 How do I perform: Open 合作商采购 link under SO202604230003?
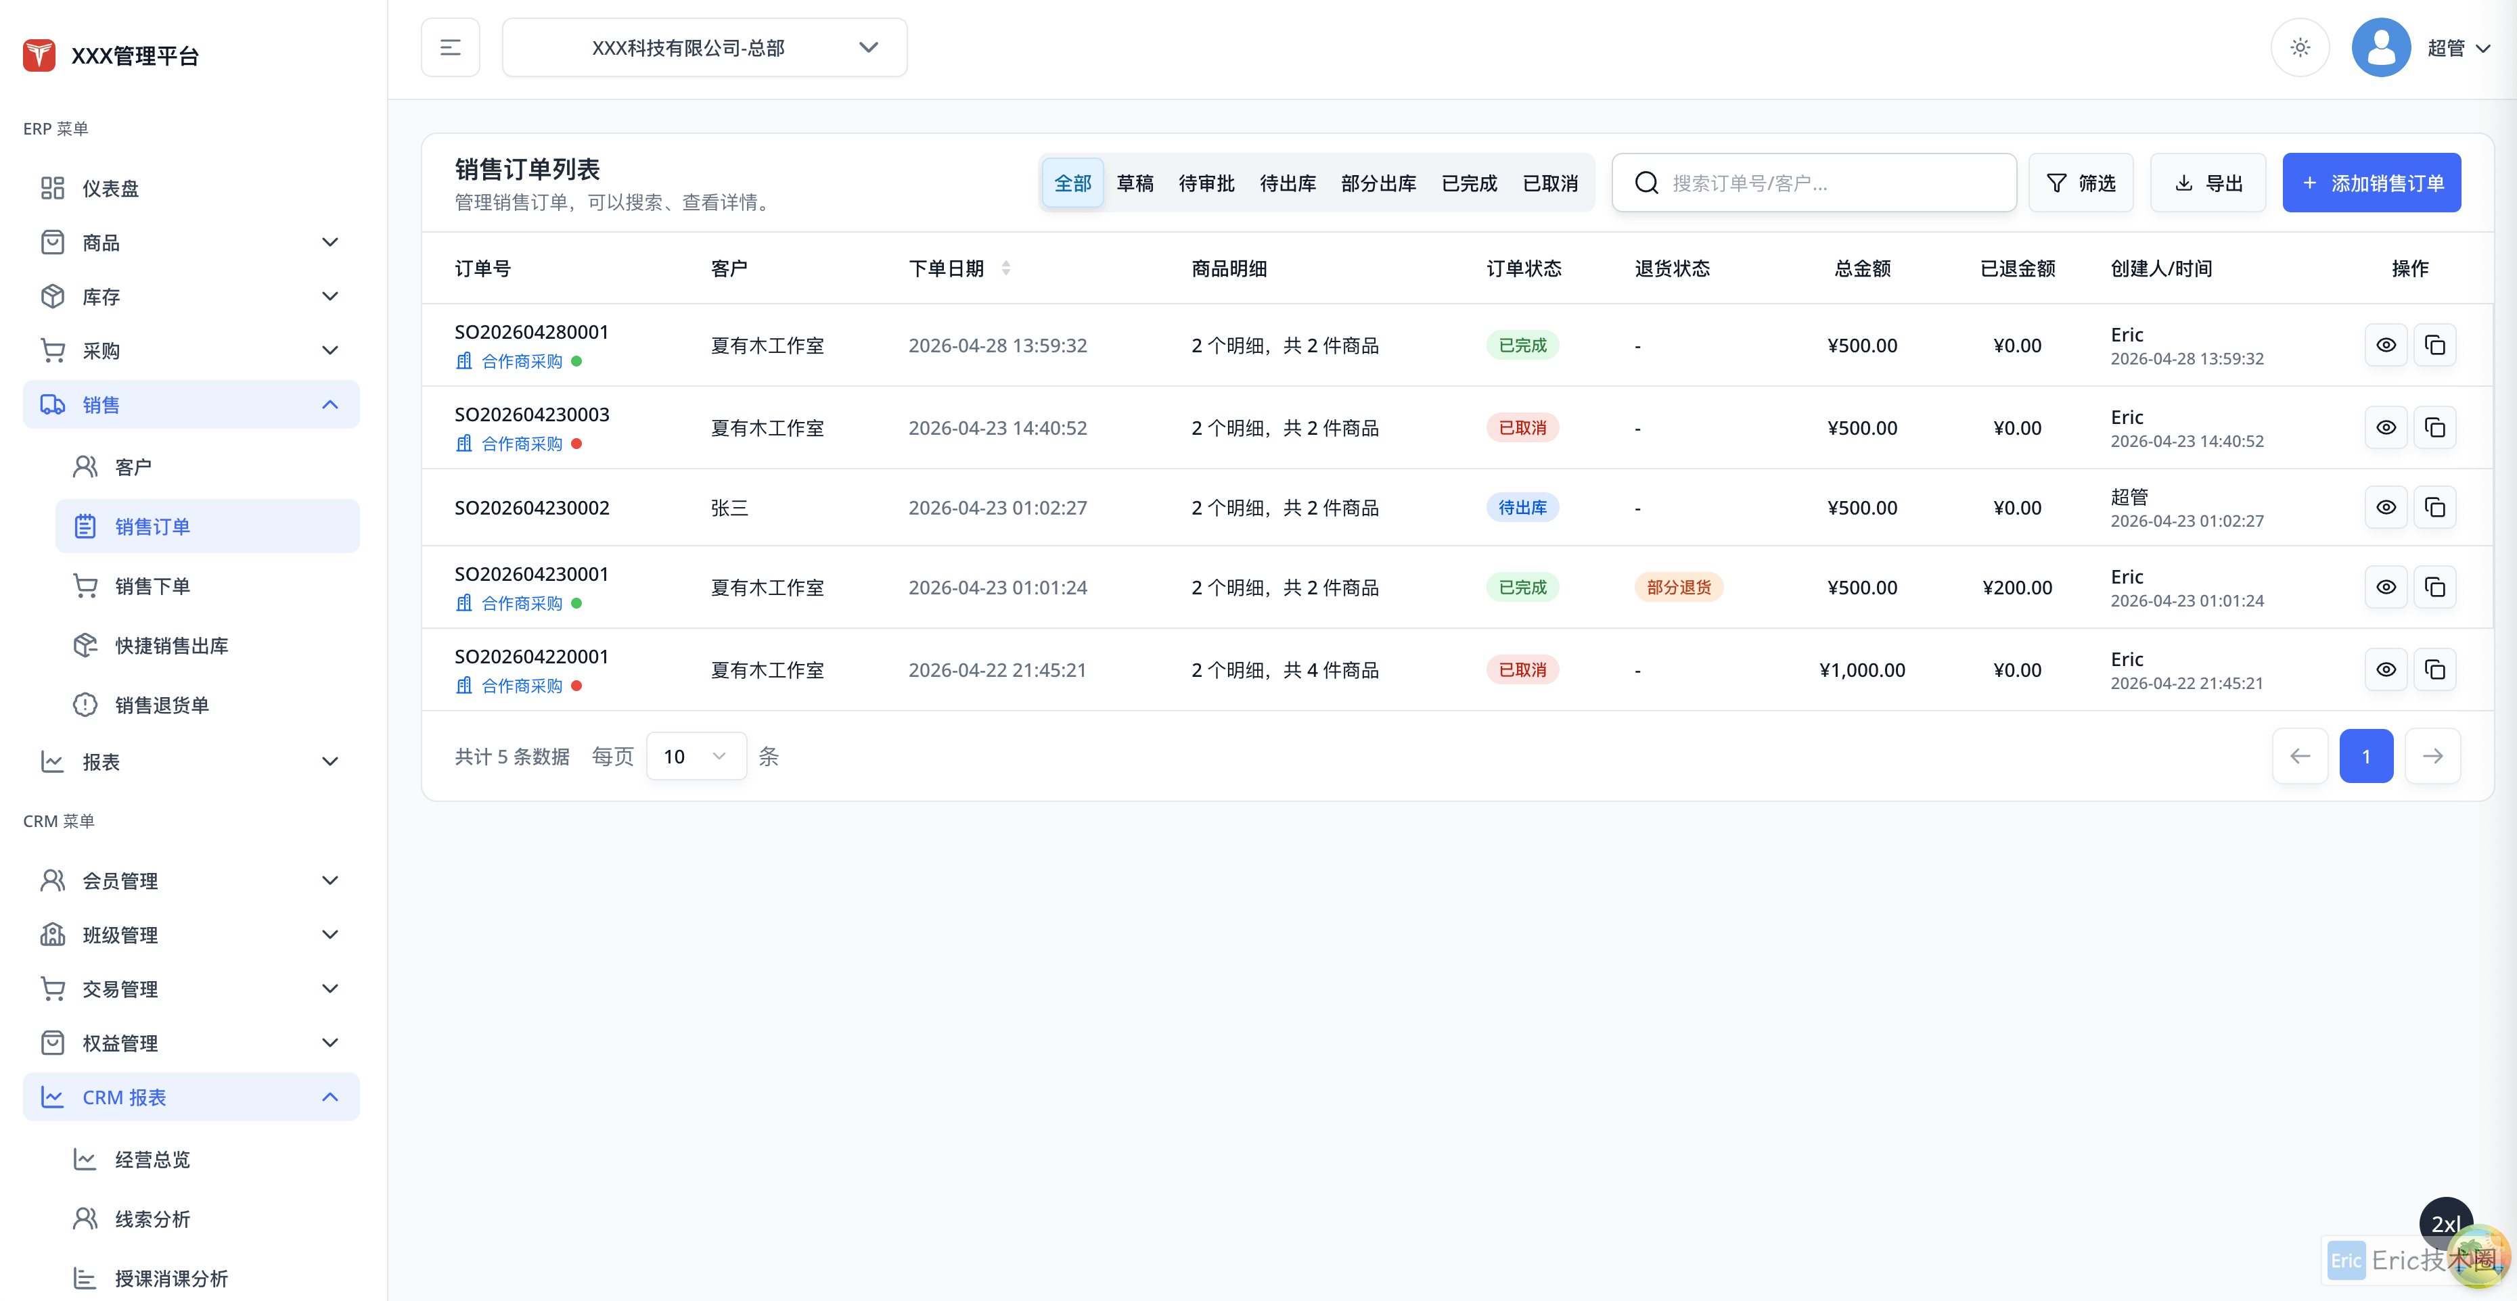click(x=522, y=444)
